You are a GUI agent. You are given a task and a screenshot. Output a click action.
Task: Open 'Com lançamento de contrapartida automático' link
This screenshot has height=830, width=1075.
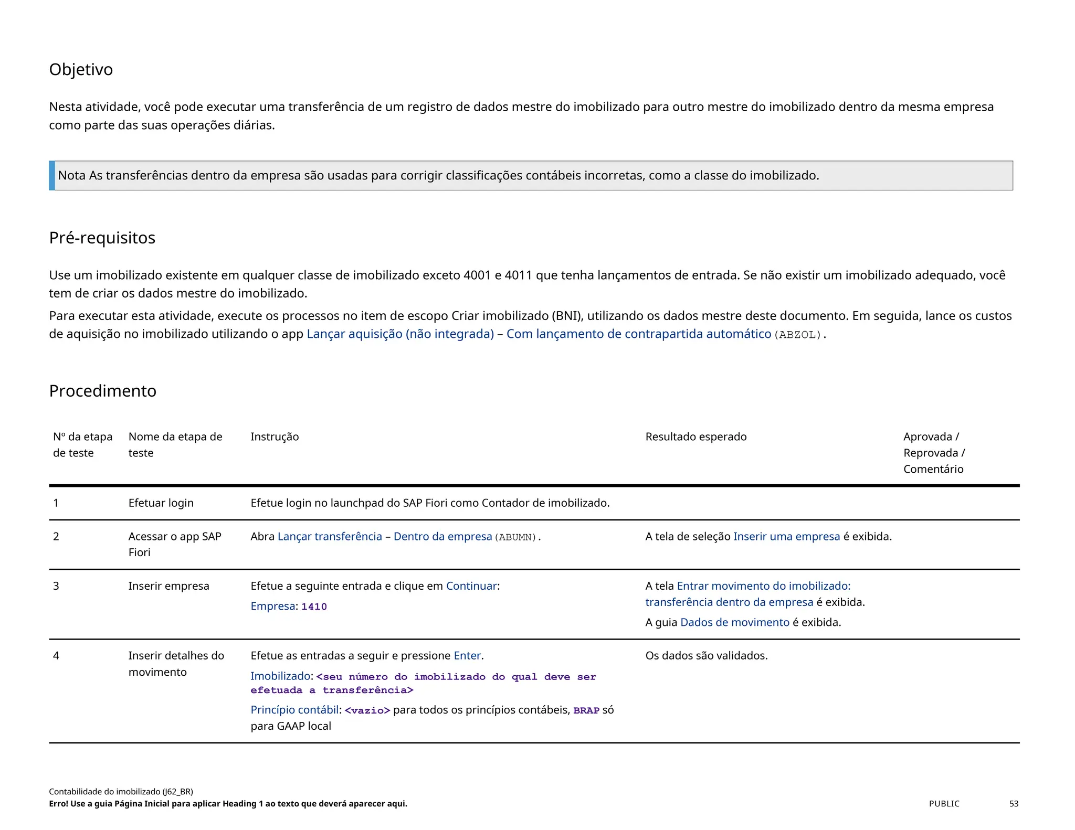click(x=638, y=334)
